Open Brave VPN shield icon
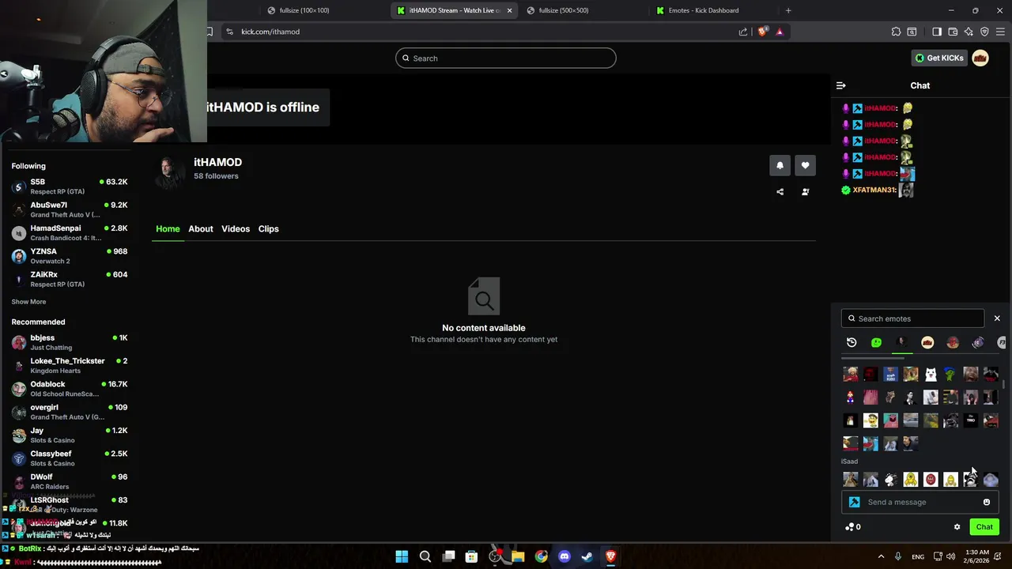This screenshot has height=569, width=1012. 984,32
